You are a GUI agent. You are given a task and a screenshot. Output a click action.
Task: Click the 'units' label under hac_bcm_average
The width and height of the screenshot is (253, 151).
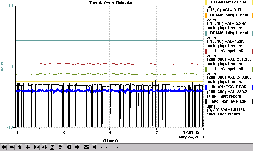(x=211, y=106)
